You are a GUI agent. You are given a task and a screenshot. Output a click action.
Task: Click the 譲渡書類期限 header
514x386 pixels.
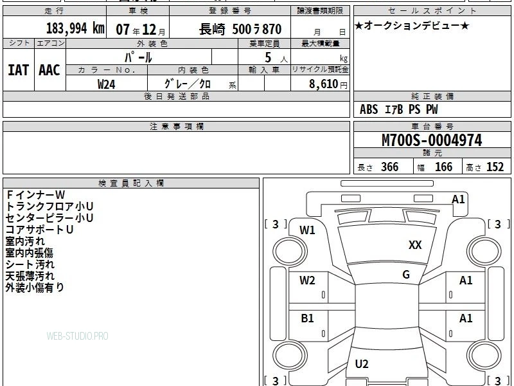tap(320, 11)
